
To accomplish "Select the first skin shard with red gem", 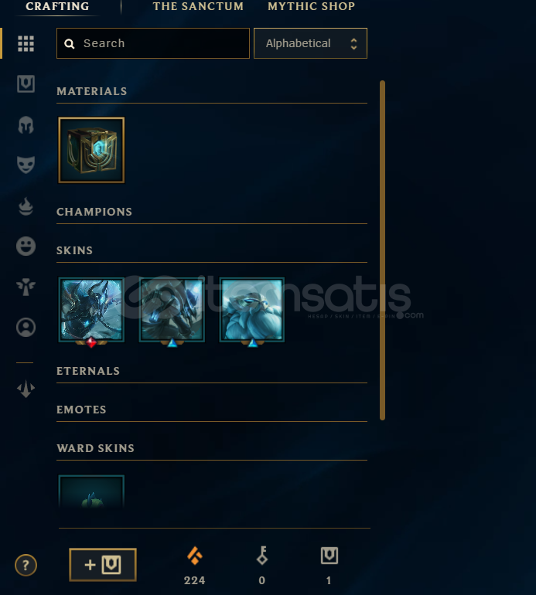I will point(91,310).
